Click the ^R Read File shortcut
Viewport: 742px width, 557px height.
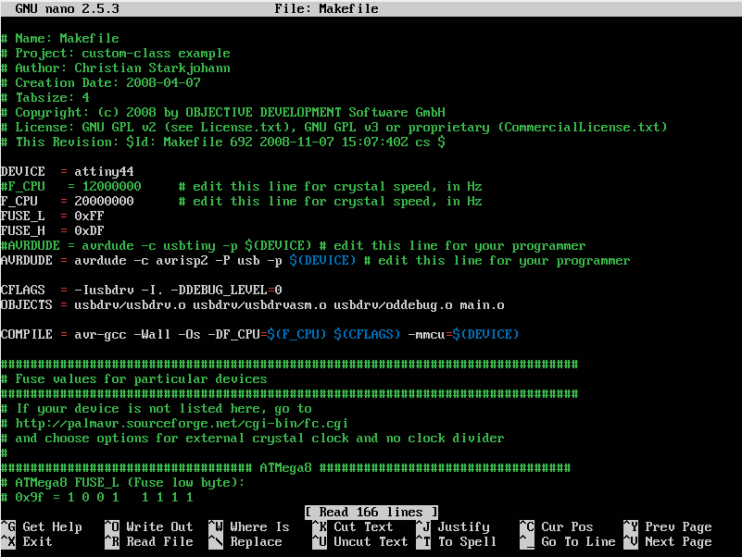pos(148,542)
